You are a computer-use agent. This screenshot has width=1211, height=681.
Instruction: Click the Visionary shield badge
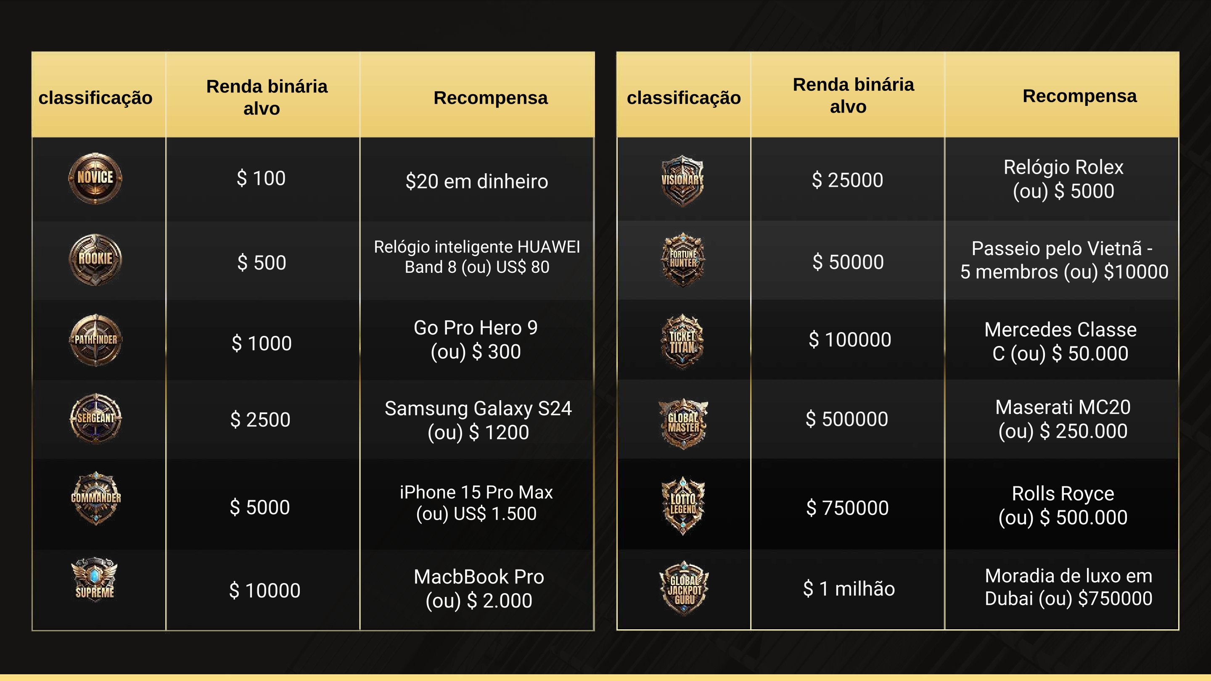[682, 181]
